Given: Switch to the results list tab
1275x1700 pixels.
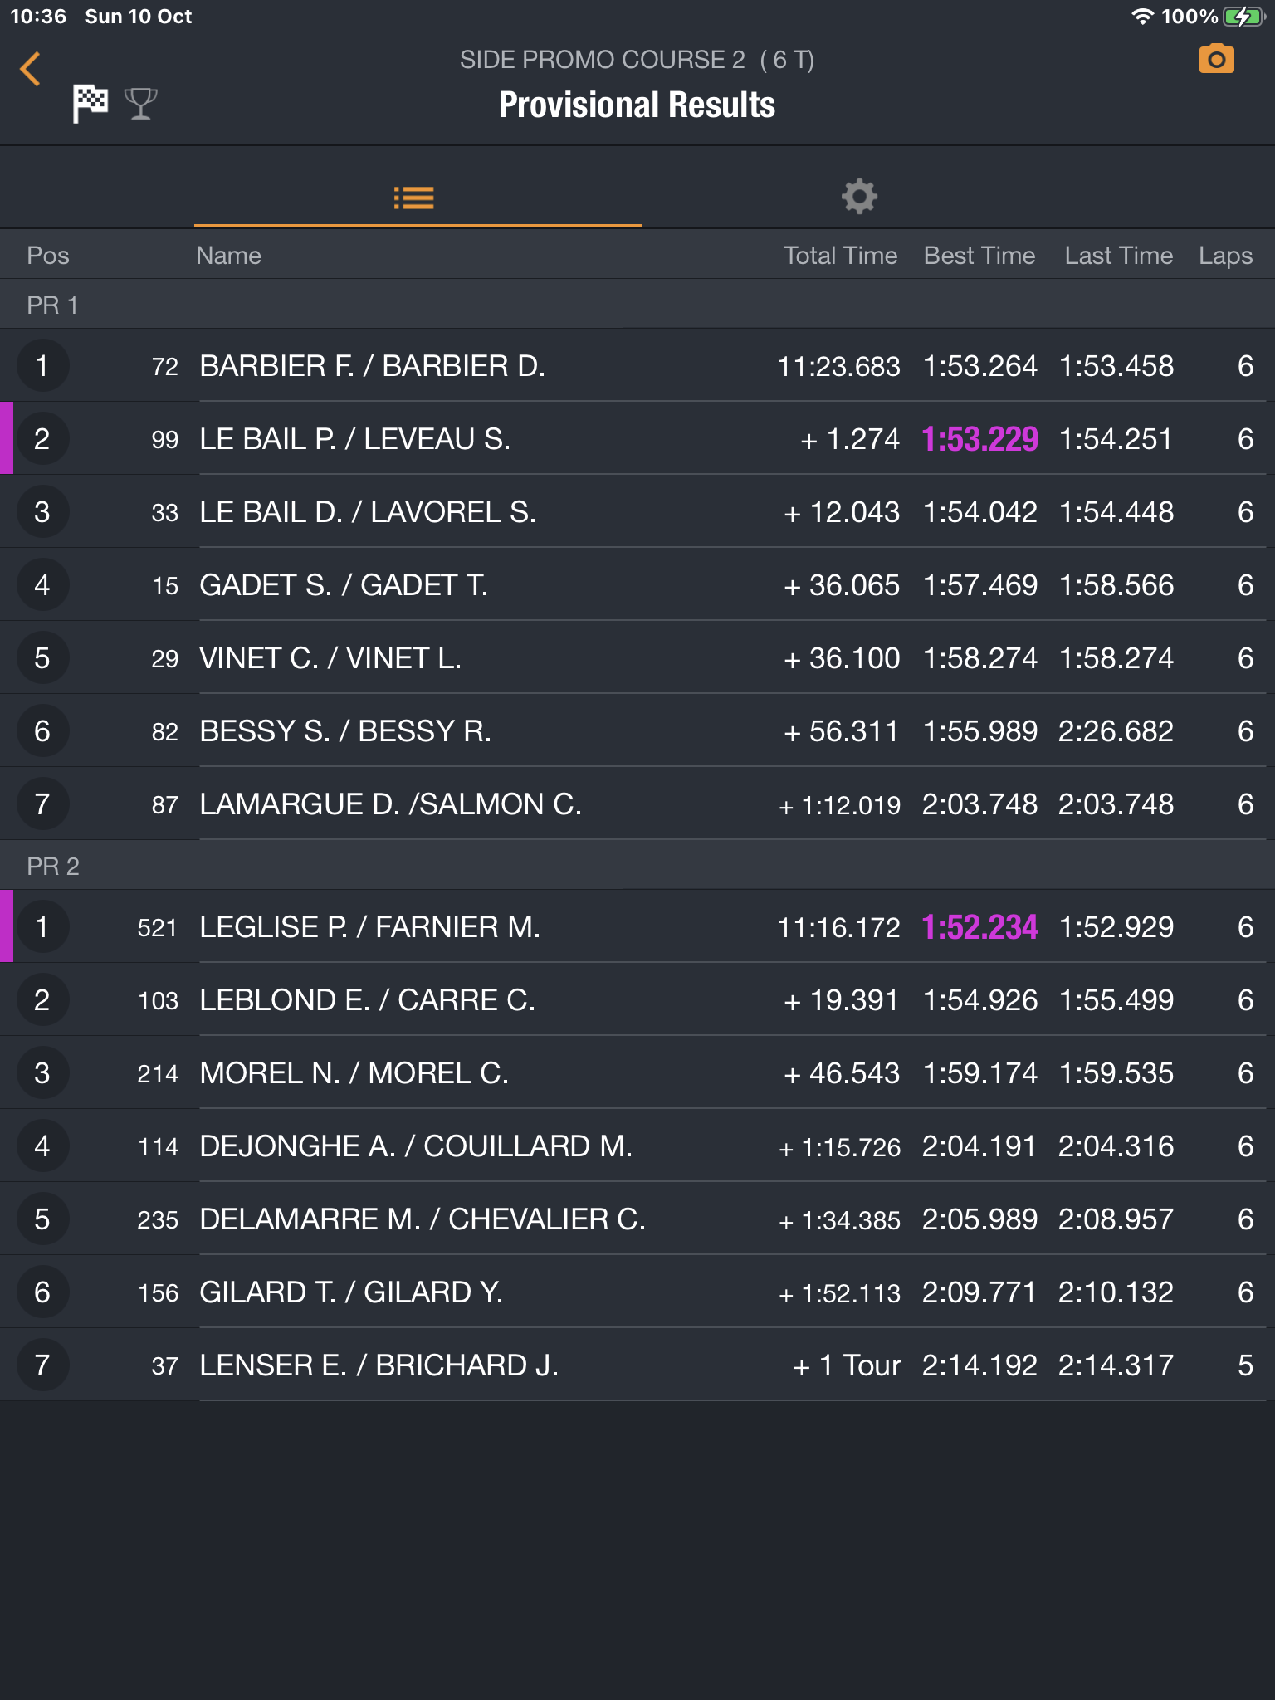Looking at the screenshot, I should 413,198.
